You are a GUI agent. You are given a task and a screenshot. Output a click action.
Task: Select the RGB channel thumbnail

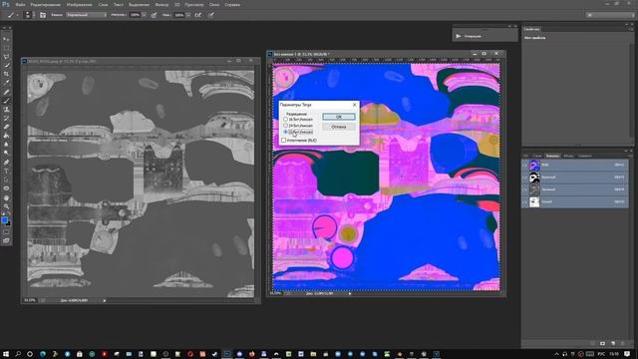pyautogui.click(x=534, y=165)
